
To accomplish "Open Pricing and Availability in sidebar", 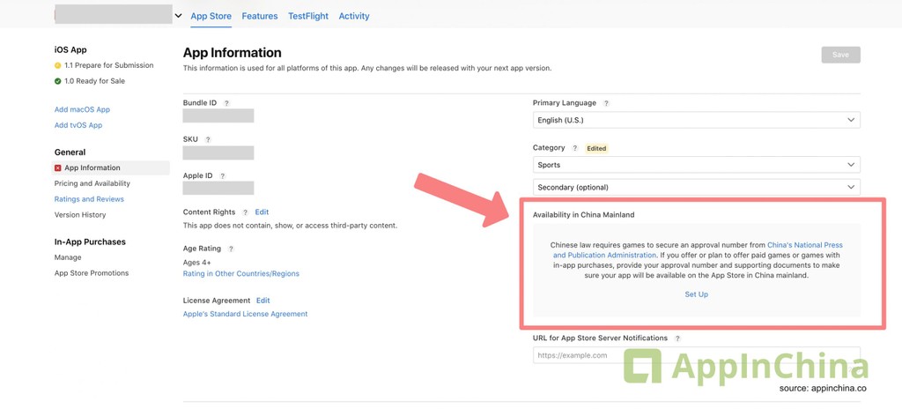I will pos(92,183).
